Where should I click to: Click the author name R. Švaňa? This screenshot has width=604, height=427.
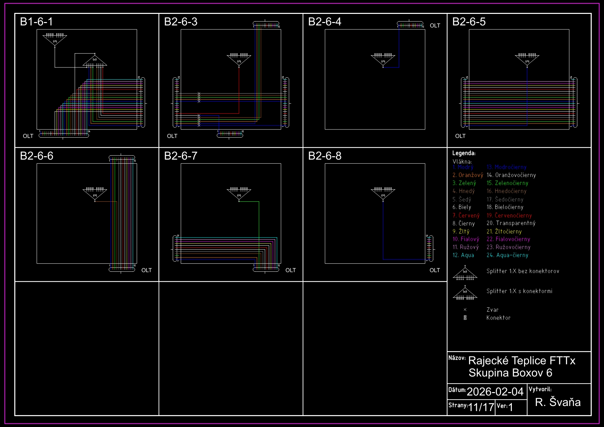point(558,402)
